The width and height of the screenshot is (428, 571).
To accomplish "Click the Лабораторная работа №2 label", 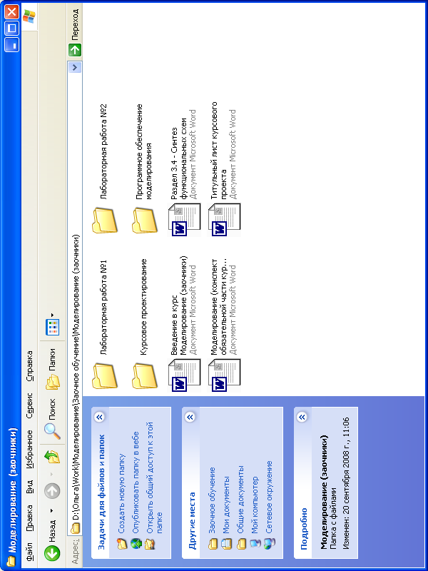I will [x=103, y=151].
